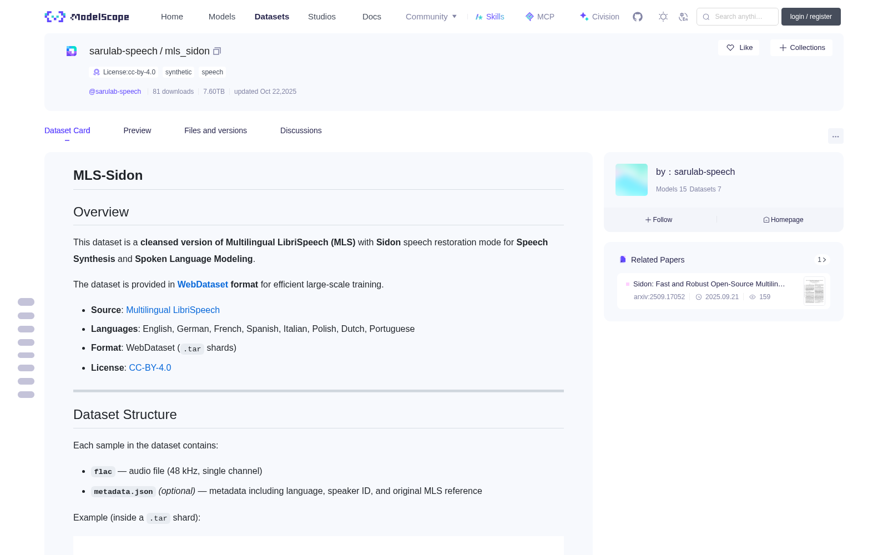The image size is (888, 555).
Task: View the Discussions tab
Action: tap(301, 130)
